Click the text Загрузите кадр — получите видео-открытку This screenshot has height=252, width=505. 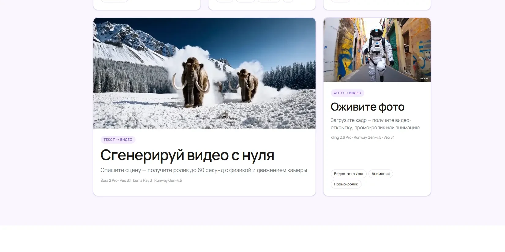375,124
